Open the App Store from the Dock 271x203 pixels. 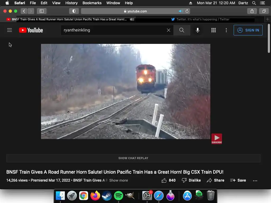(187, 196)
